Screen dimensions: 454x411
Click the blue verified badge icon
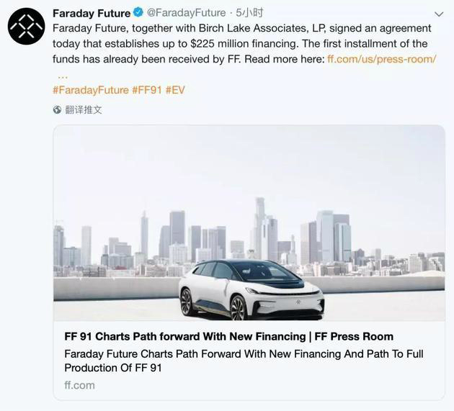pyautogui.click(x=138, y=13)
